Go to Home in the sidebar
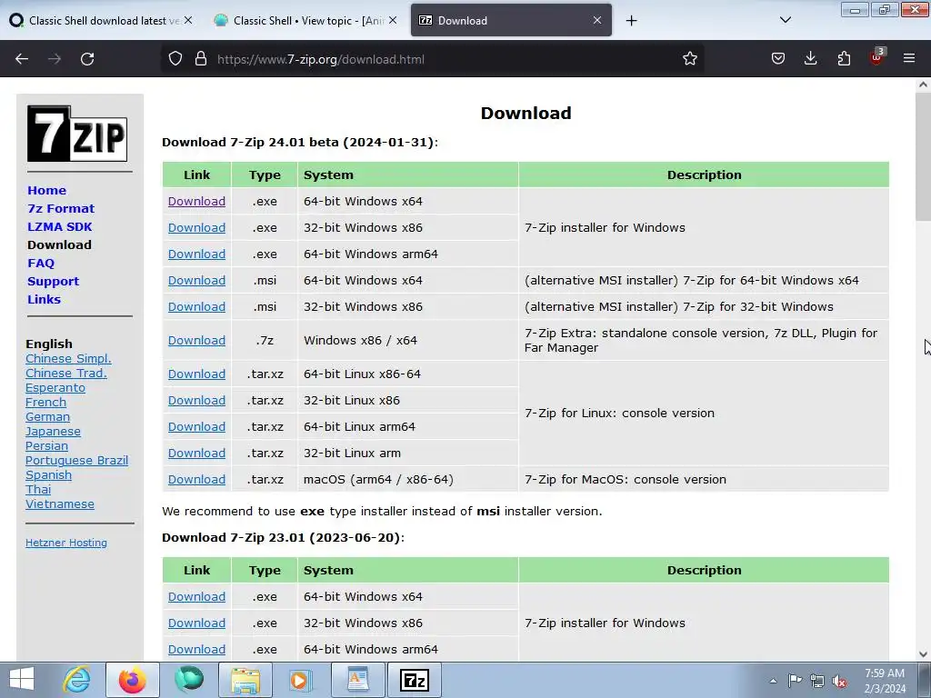The height and width of the screenshot is (698, 931). [x=47, y=191]
